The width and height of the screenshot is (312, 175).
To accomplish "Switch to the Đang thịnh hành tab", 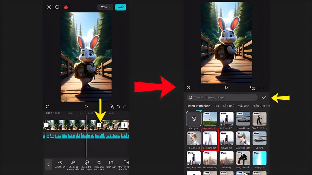I will pos(199,106).
